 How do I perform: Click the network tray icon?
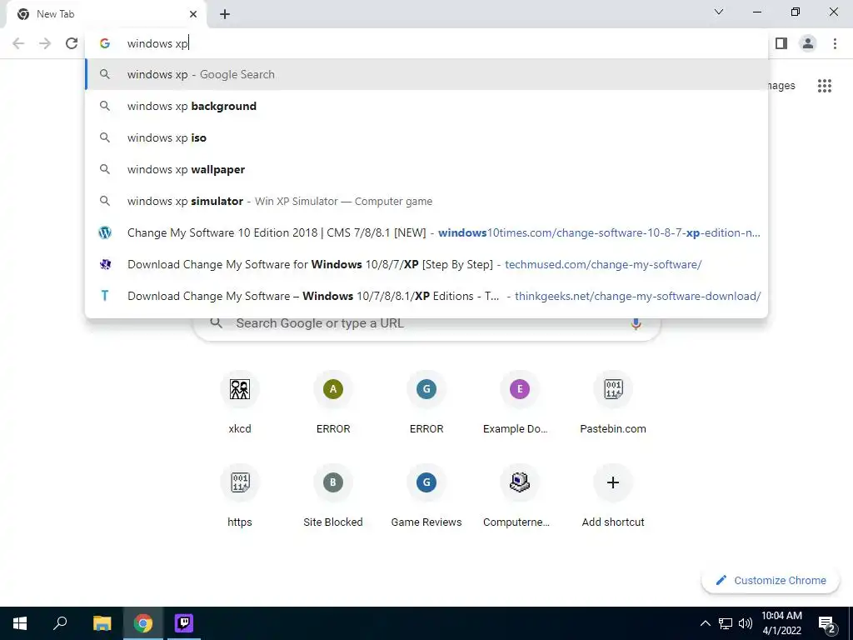pyautogui.click(x=726, y=623)
